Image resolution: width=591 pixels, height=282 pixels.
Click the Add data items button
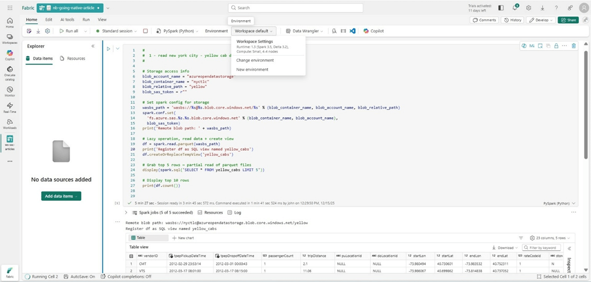61,196
